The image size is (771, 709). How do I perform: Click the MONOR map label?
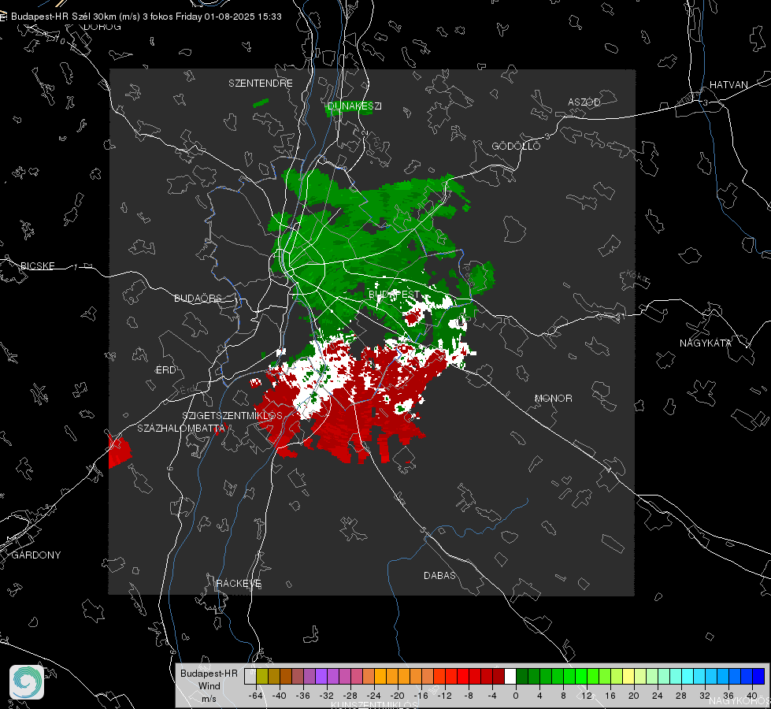pyautogui.click(x=553, y=399)
